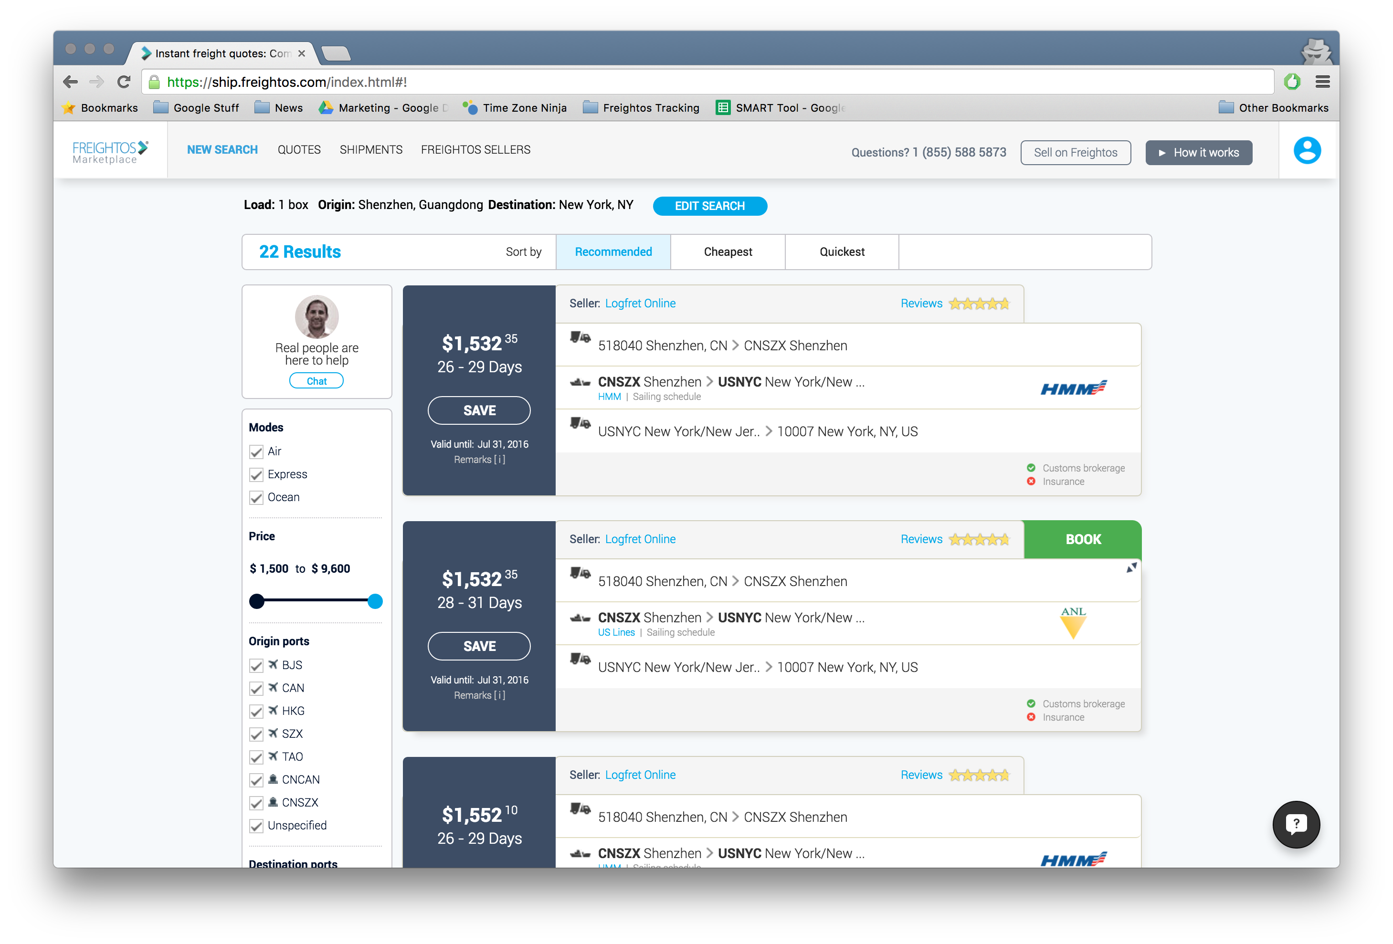Click the EDIT SEARCH button
The image size is (1393, 944).
pyautogui.click(x=710, y=206)
